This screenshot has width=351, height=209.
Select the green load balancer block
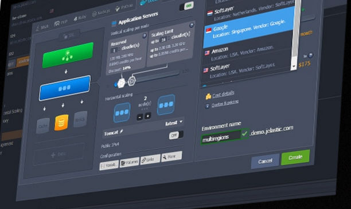(68, 55)
